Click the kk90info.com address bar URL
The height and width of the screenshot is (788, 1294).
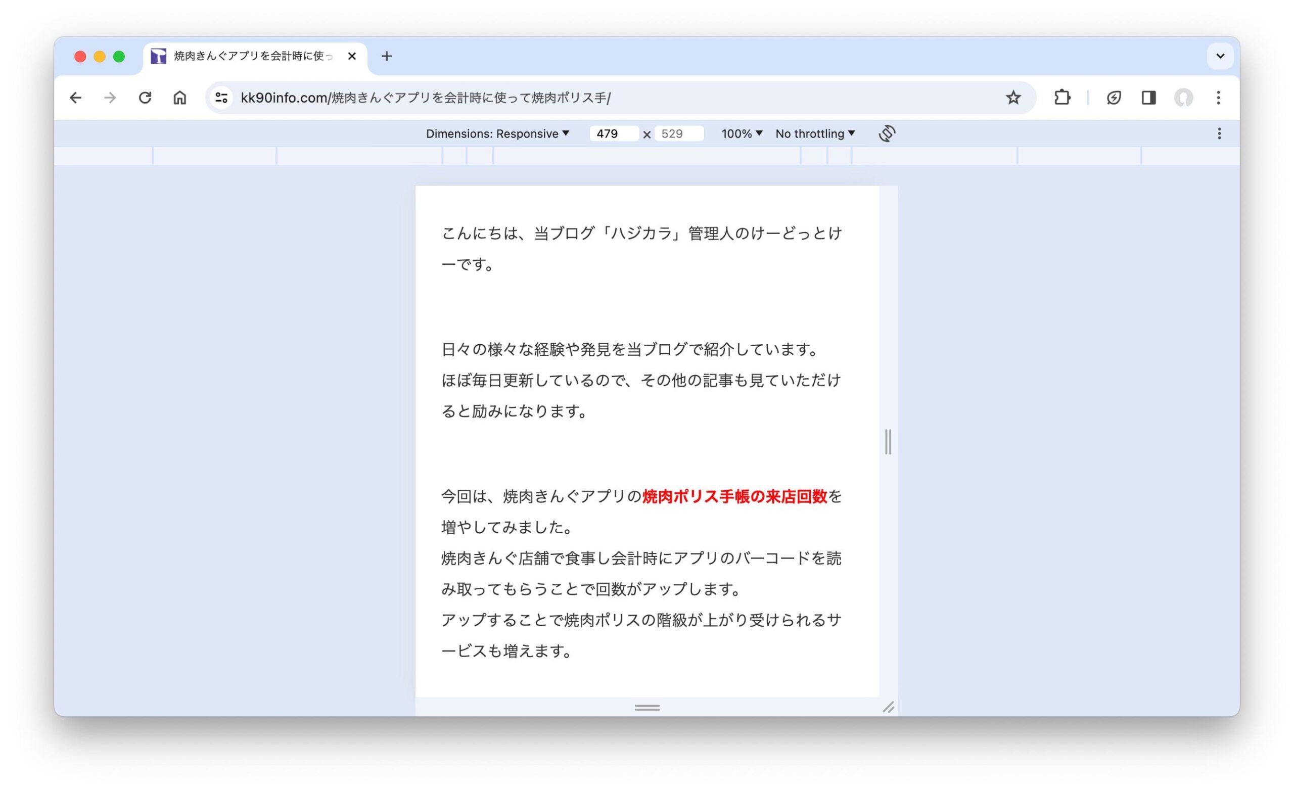[x=426, y=98]
